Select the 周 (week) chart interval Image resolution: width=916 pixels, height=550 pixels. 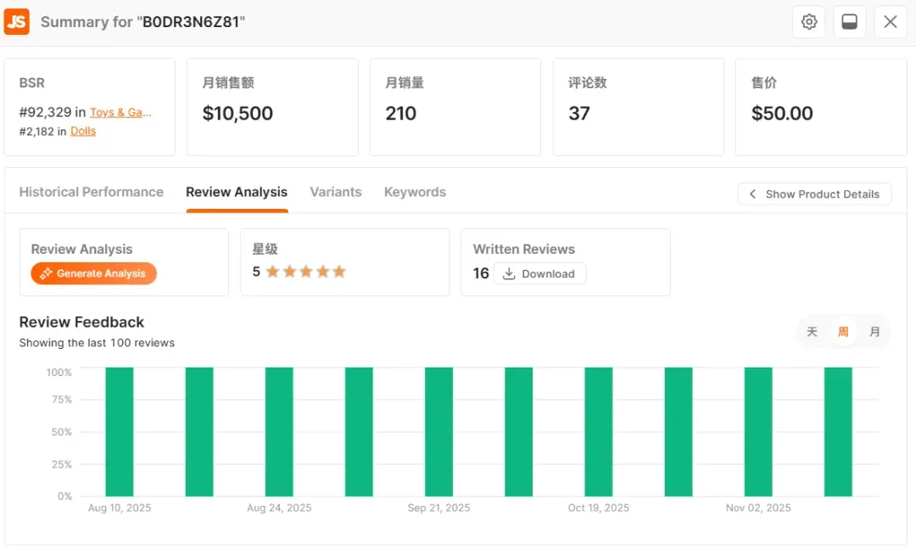point(843,332)
